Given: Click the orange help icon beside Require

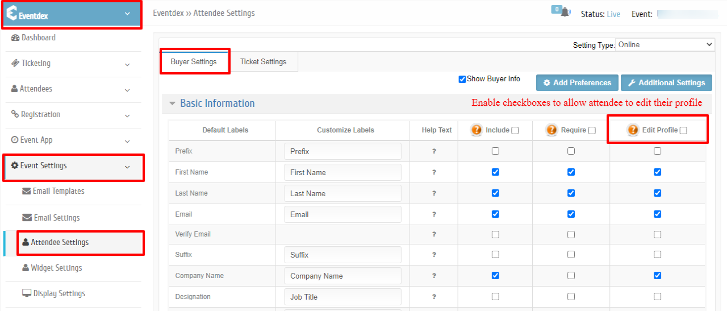Looking at the screenshot, I should pos(552,130).
